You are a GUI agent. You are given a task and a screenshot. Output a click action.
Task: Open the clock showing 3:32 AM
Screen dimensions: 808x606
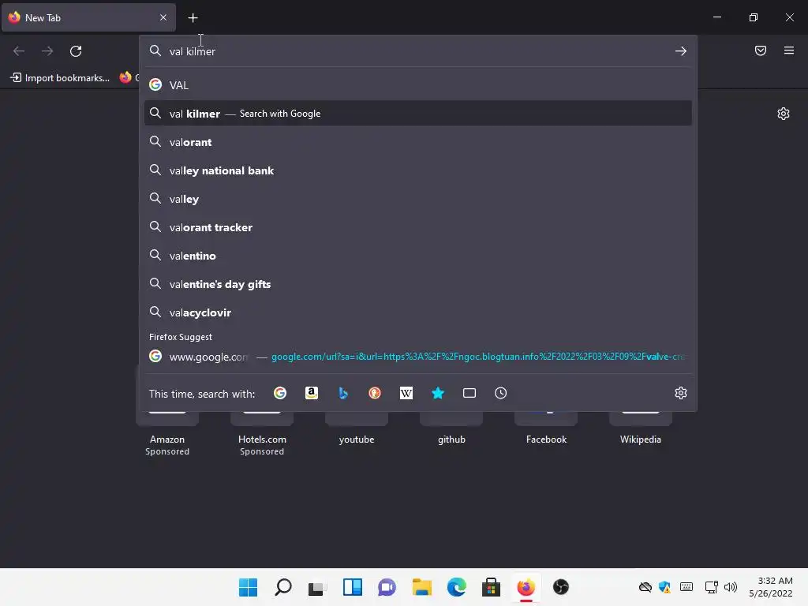click(x=770, y=587)
